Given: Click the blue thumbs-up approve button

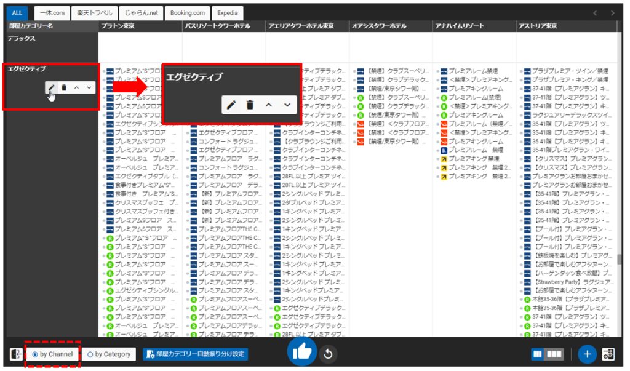Looking at the screenshot, I should pyautogui.click(x=302, y=353).
